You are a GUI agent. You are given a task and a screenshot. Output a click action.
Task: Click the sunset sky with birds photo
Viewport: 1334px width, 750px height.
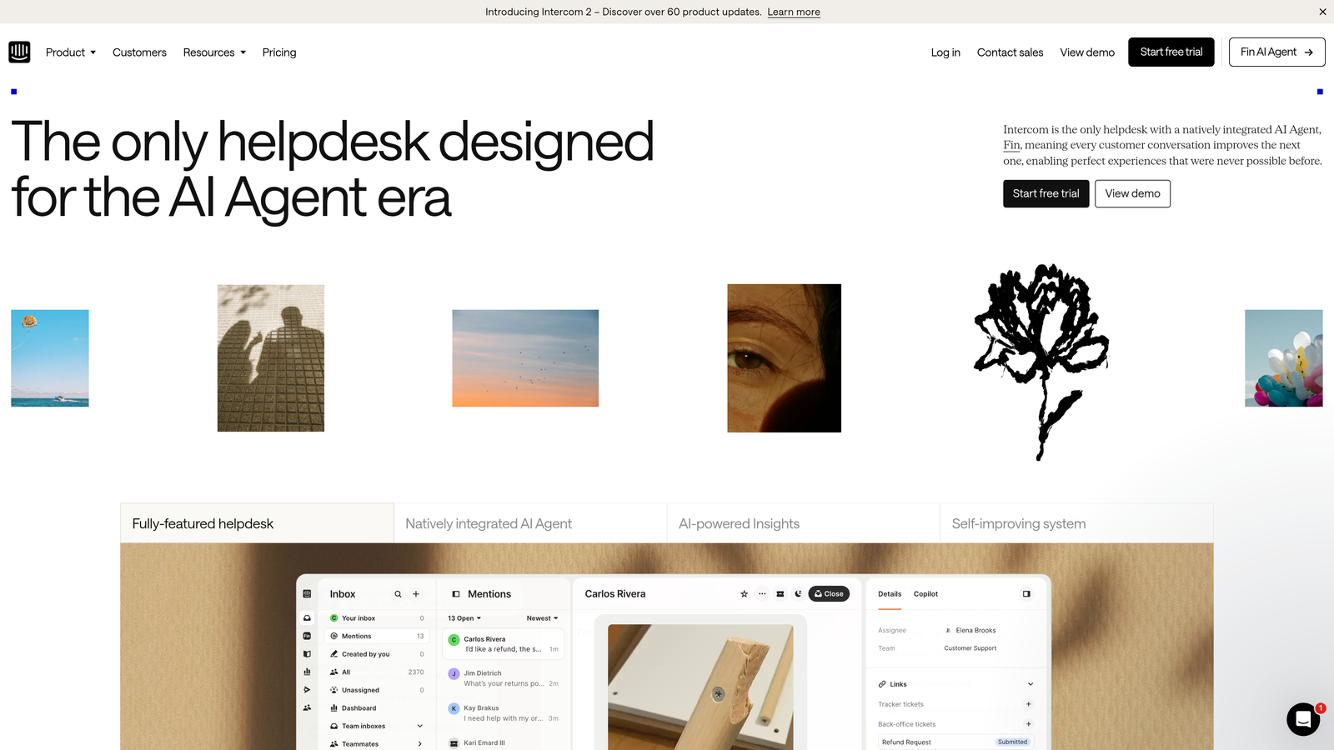pos(525,358)
